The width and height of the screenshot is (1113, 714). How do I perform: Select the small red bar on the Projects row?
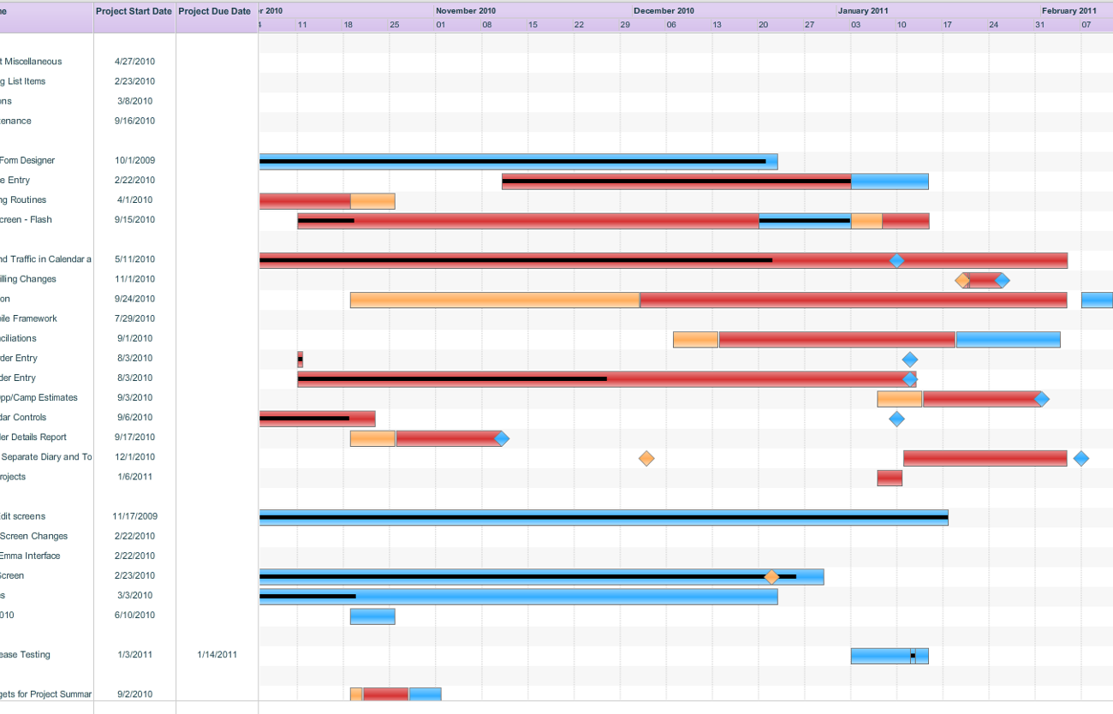[x=889, y=478]
